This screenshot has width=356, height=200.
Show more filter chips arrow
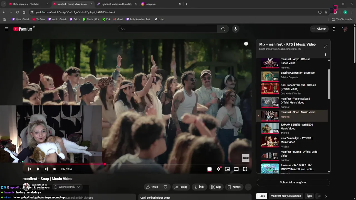coord(326,196)
